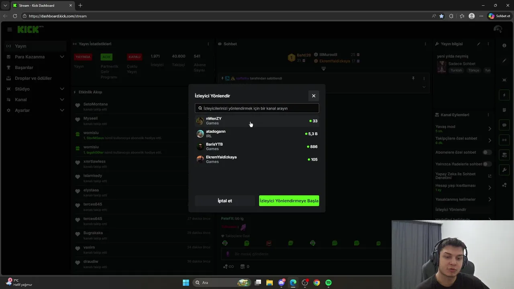Open Yasaklanmış kelimeler chevron
This screenshot has height=289, width=514.
[490, 199]
